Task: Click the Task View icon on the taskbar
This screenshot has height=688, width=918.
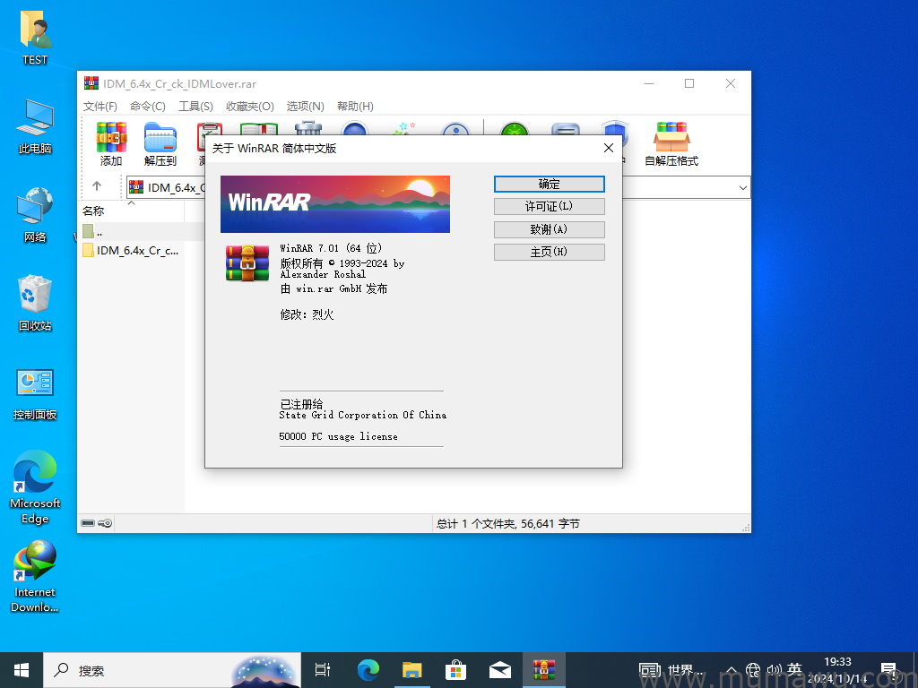Action: click(x=323, y=669)
